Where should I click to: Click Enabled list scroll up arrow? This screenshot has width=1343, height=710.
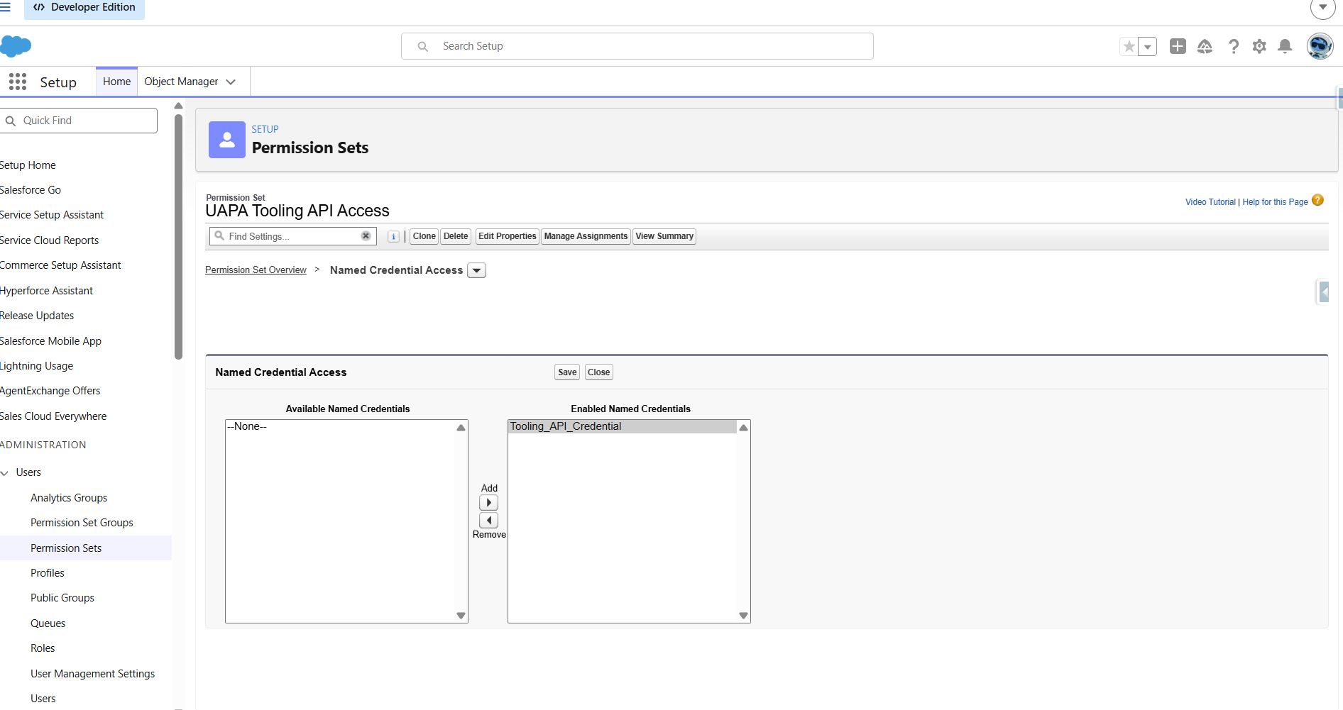pos(743,428)
